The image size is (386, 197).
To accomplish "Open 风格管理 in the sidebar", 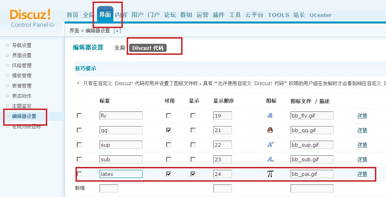I will coord(22,66).
